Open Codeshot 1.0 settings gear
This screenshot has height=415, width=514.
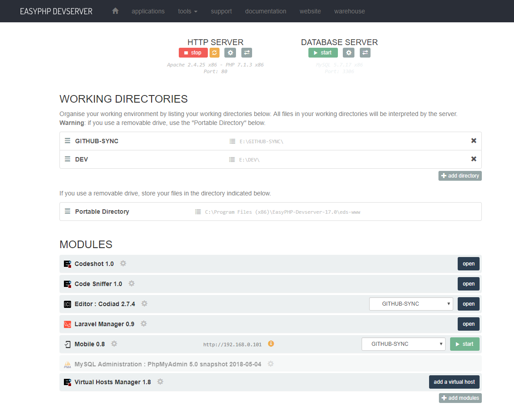pos(123,263)
